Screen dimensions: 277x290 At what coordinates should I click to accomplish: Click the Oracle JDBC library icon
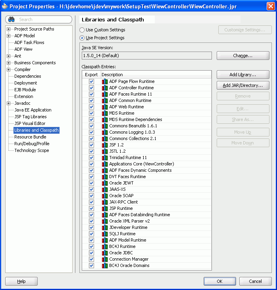tap(105, 253)
